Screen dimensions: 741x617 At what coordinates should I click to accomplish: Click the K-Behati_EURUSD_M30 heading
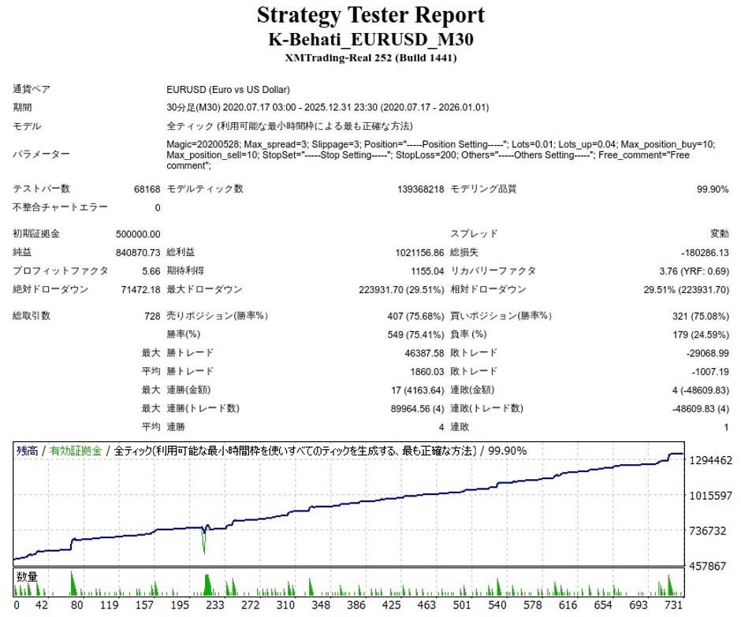(370, 39)
